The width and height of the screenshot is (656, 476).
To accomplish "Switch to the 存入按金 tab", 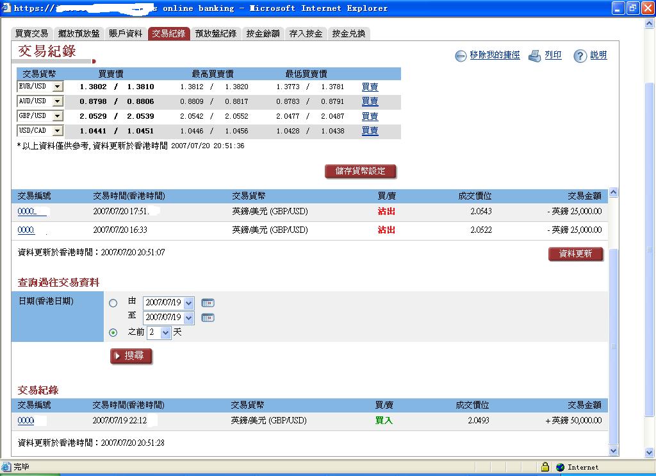I will coord(306,33).
